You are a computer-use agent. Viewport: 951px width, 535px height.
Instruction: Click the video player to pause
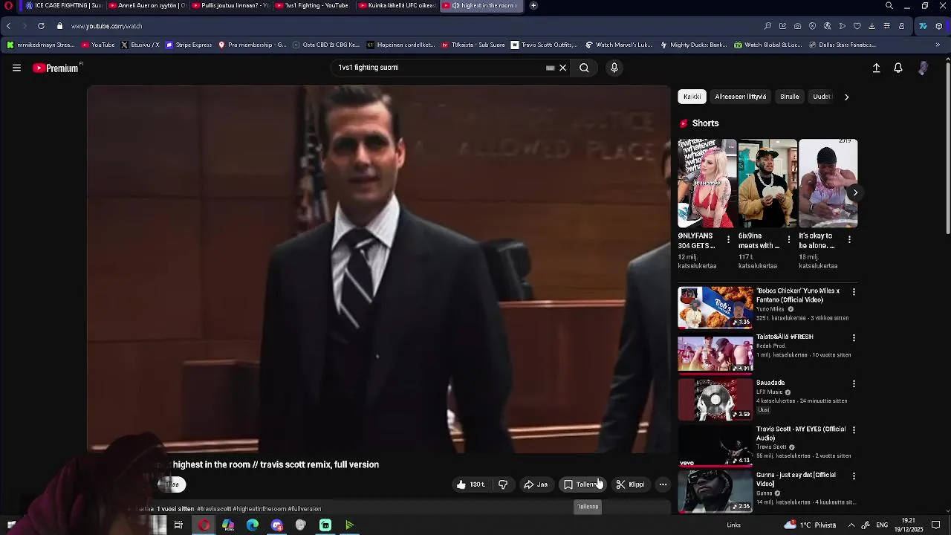point(379,269)
